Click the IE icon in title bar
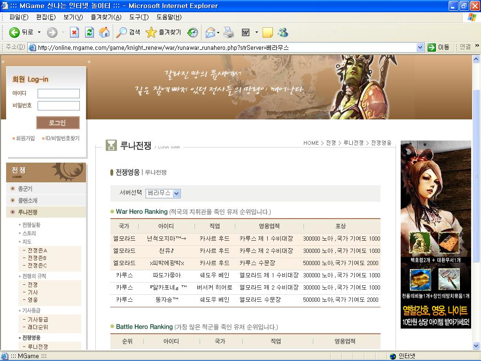The height and width of the screenshot is (361, 481). coord(5,6)
